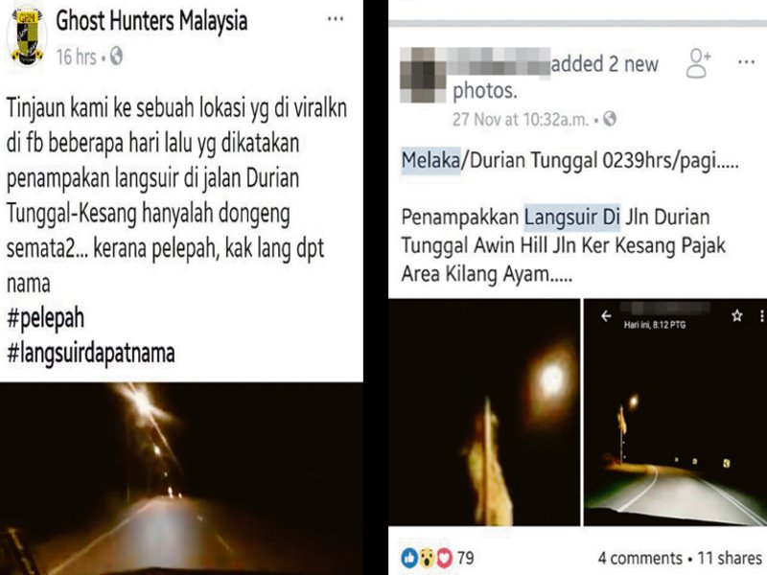Open options menu on right post
767x575 pixels.
[746, 62]
